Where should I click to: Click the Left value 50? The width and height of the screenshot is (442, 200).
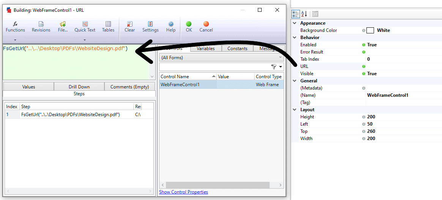[x=370, y=124]
